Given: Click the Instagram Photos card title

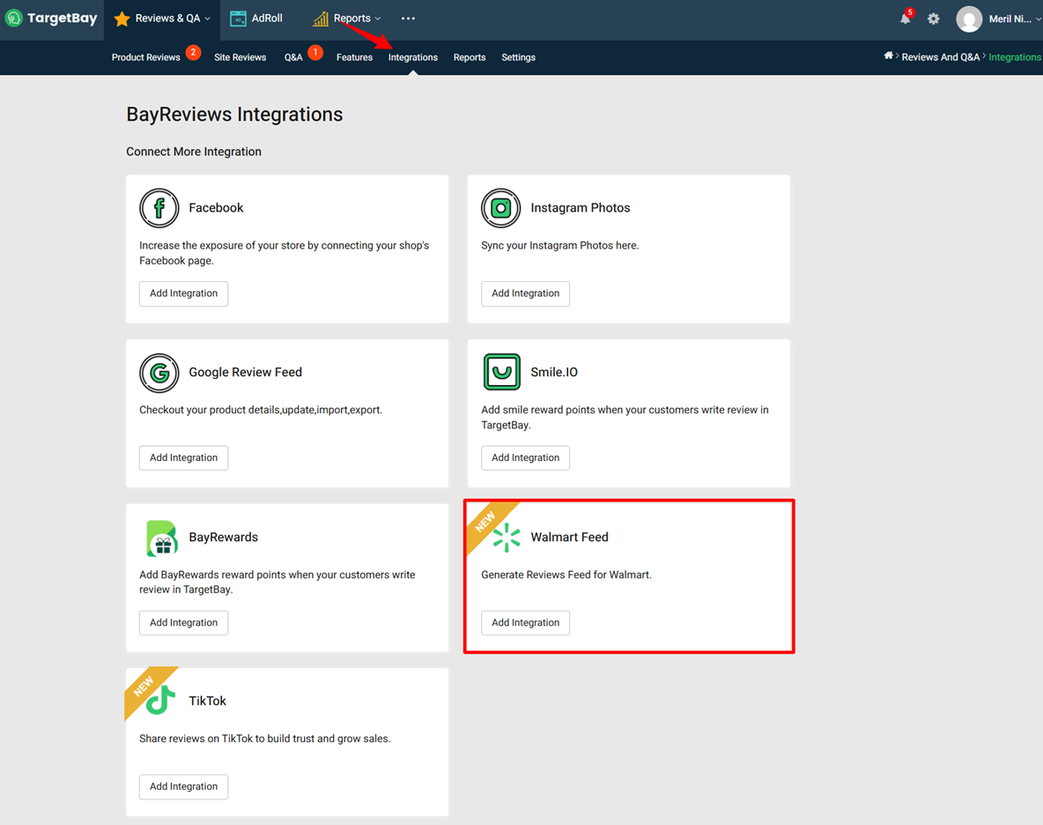Looking at the screenshot, I should pyautogui.click(x=580, y=208).
